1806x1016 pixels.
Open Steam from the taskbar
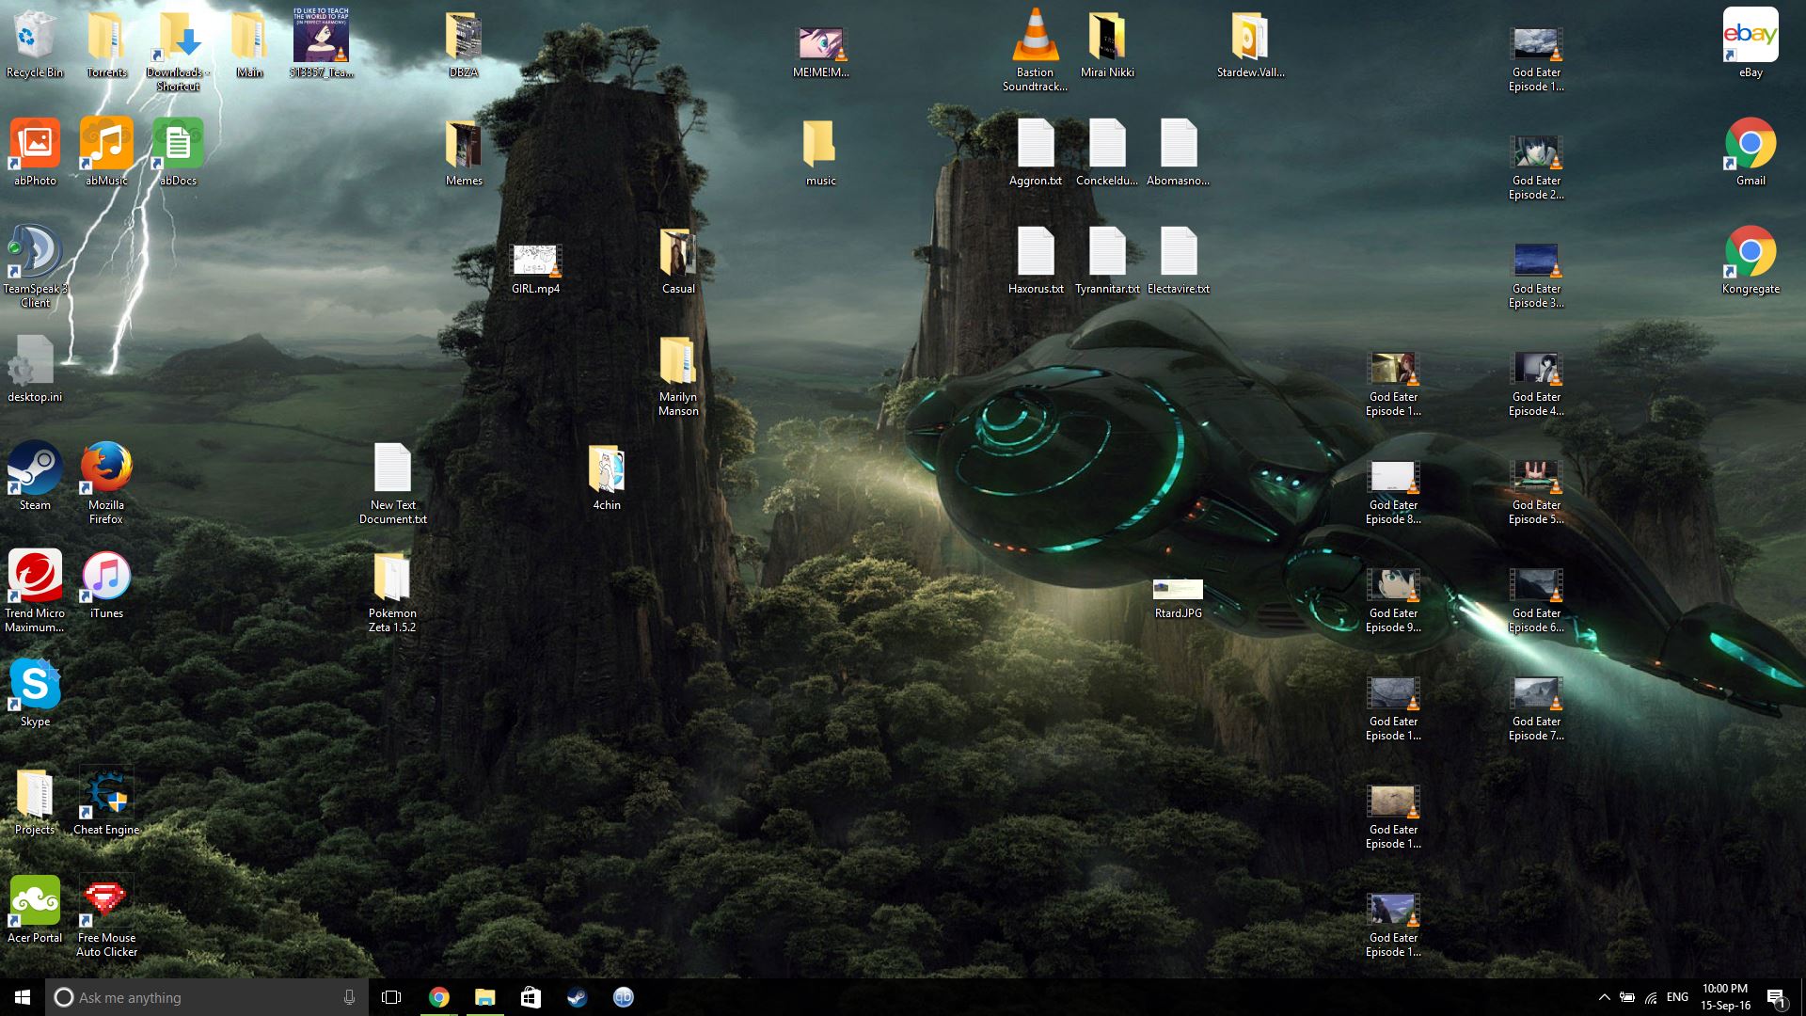577,997
